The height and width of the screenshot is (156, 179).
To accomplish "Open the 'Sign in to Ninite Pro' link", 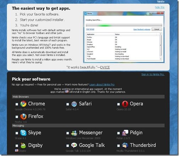I will click(153, 74).
